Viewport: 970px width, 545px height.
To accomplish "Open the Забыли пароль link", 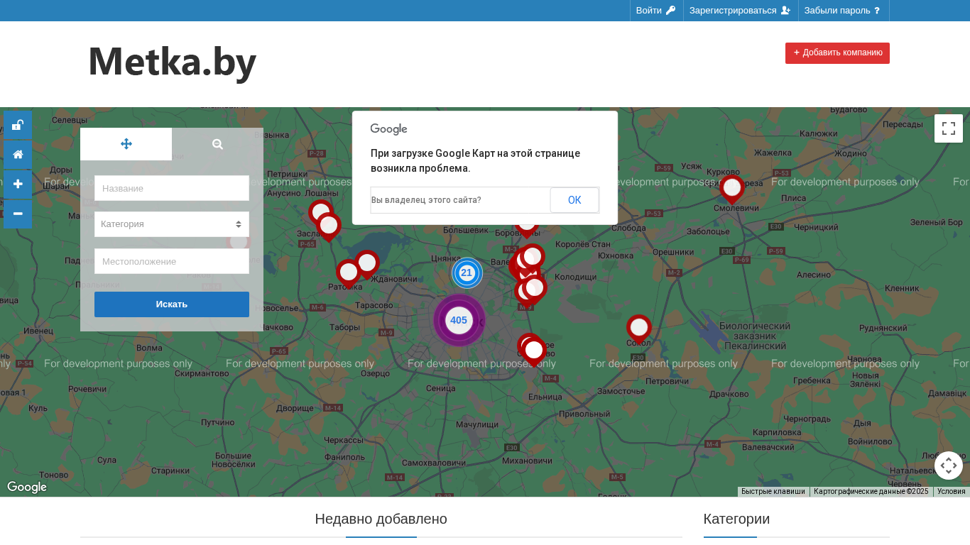I will pyautogui.click(x=843, y=11).
